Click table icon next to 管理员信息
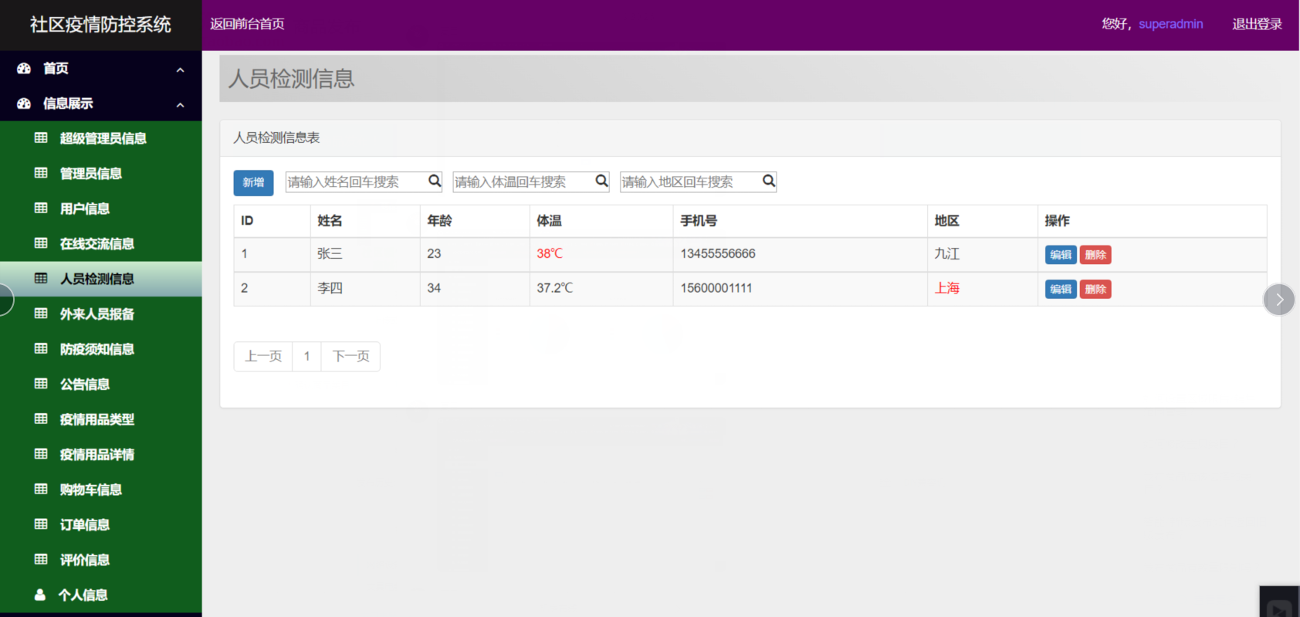Image resolution: width=1300 pixels, height=617 pixels. (x=41, y=173)
